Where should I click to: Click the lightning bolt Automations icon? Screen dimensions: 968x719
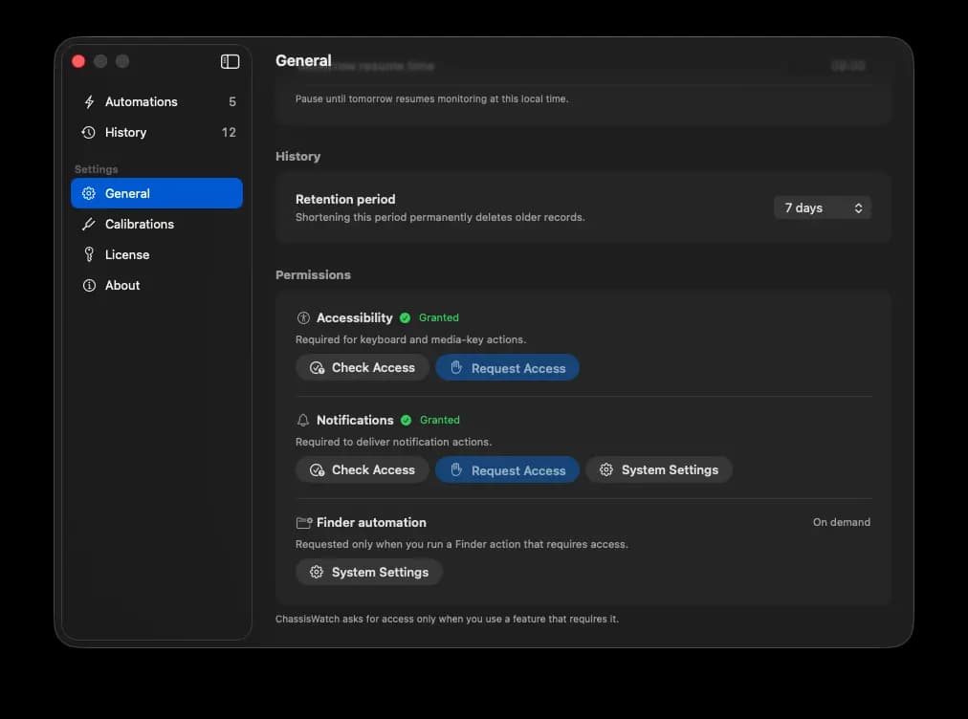click(x=89, y=102)
